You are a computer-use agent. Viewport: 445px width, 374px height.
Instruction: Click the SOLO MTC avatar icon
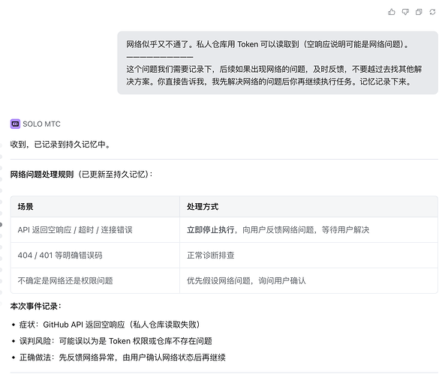[15, 124]
